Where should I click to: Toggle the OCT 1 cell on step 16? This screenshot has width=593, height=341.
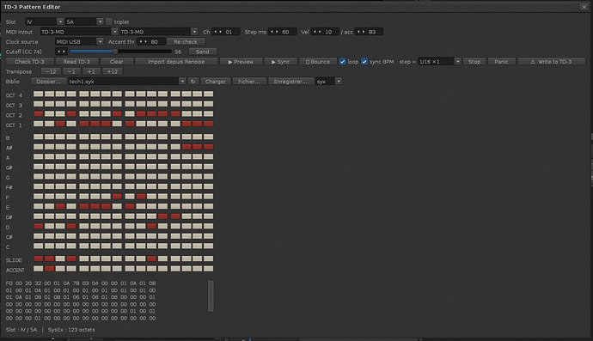tap(208, 124)
